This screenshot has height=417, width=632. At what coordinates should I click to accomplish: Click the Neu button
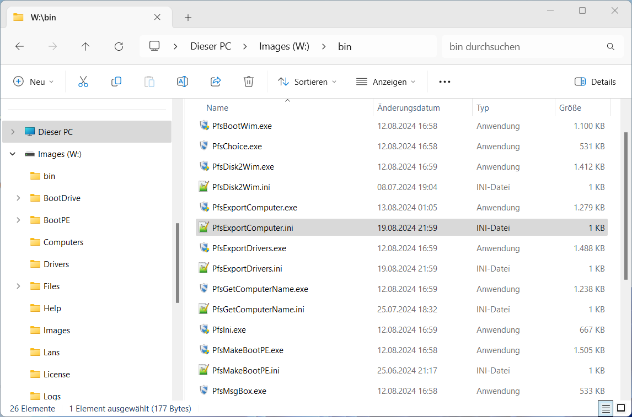coord(34,82)
